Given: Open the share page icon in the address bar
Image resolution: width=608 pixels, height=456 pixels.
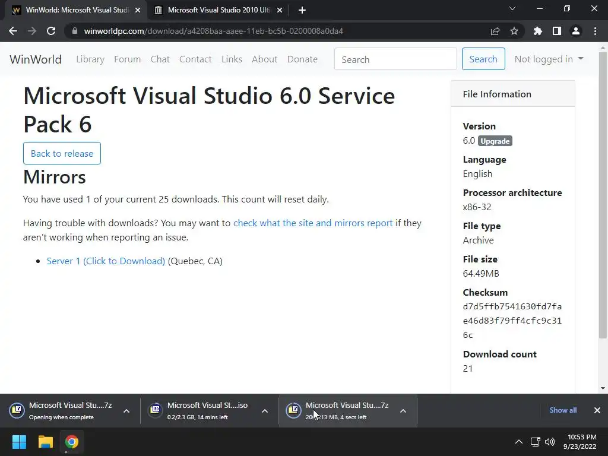Looking at the screenshot, I should click(x=495, y=31).
